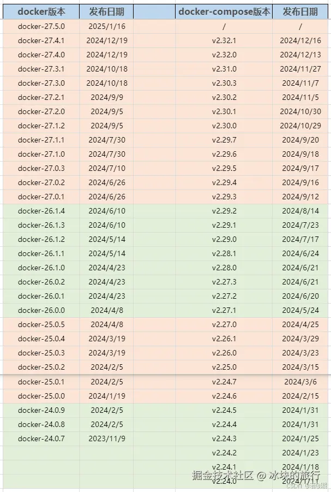Select the 2024/8/14 date cell

[x=300, y=211]
